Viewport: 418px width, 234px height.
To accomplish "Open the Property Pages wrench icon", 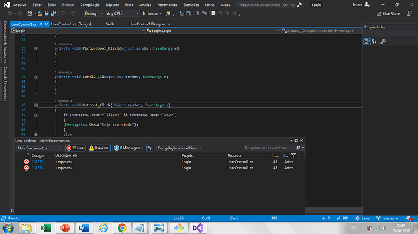I will tap(383, 42).
